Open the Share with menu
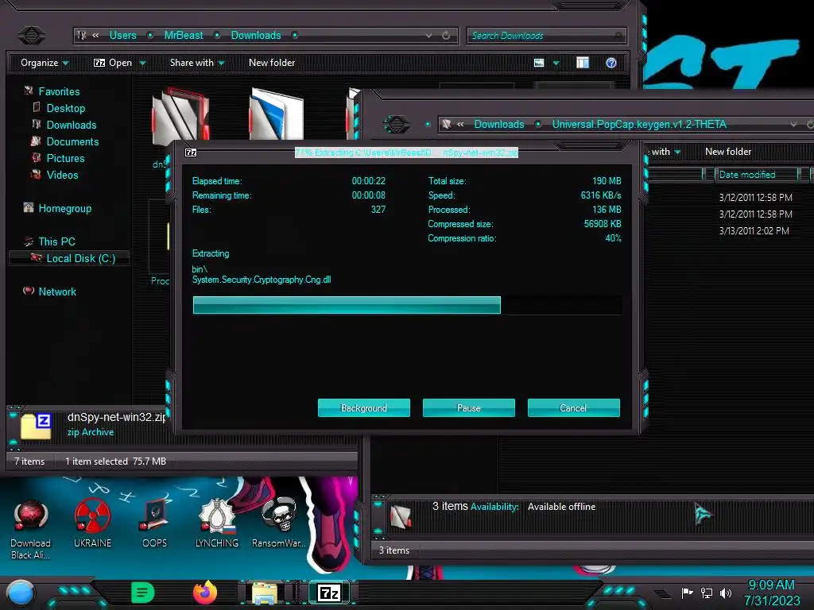Image resolution: width=814 pixels, height=610 pixels. [197, 63]
